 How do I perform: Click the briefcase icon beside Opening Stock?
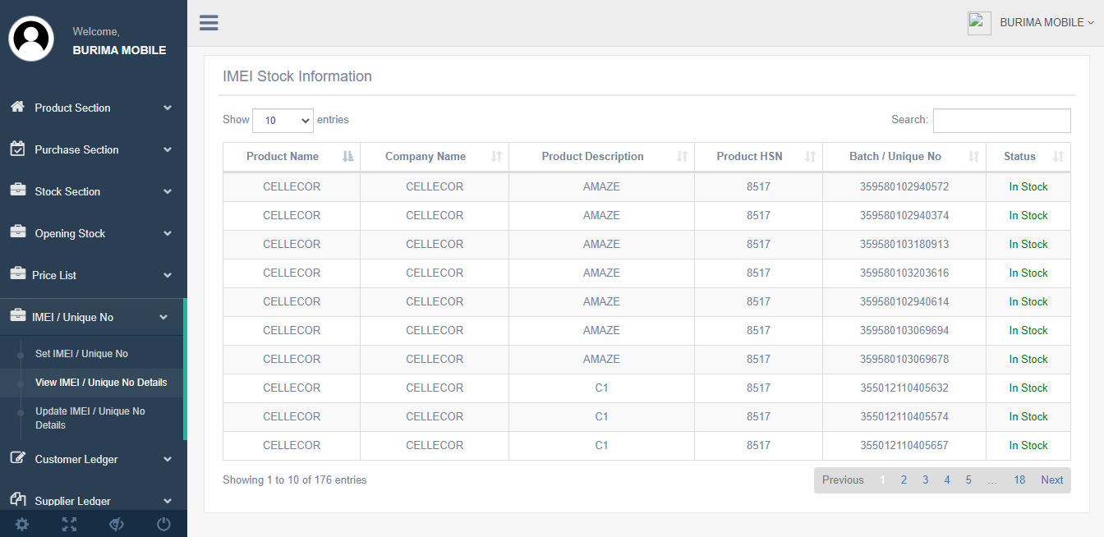coord(17,232)
